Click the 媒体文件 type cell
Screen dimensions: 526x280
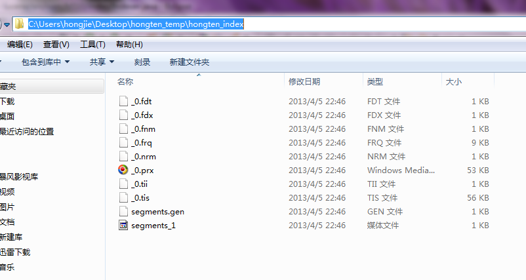[383, 225]
